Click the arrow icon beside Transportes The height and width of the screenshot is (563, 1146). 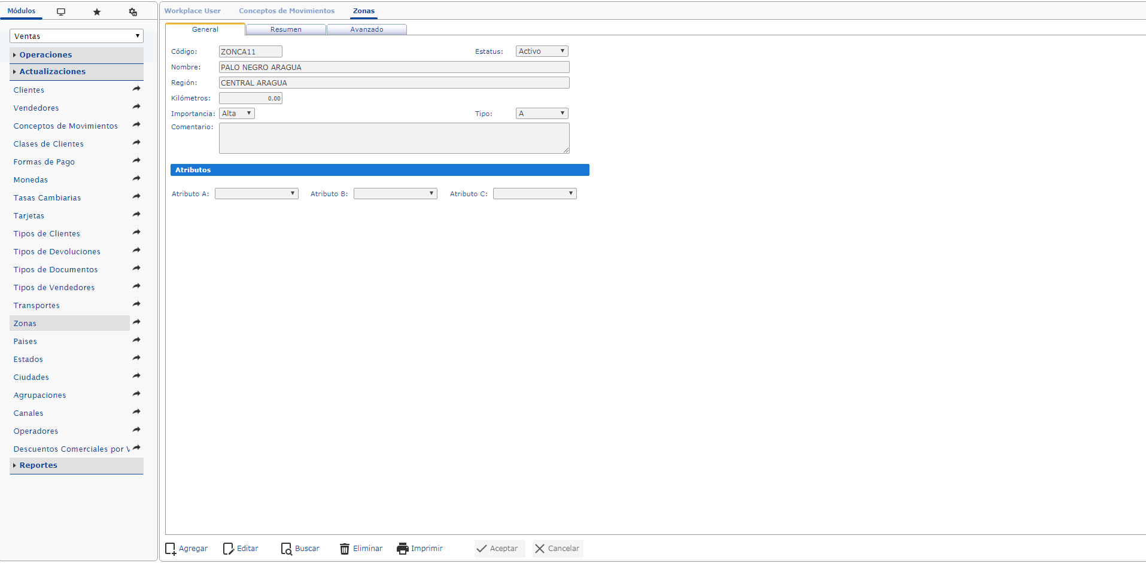(x=136, y=304)
